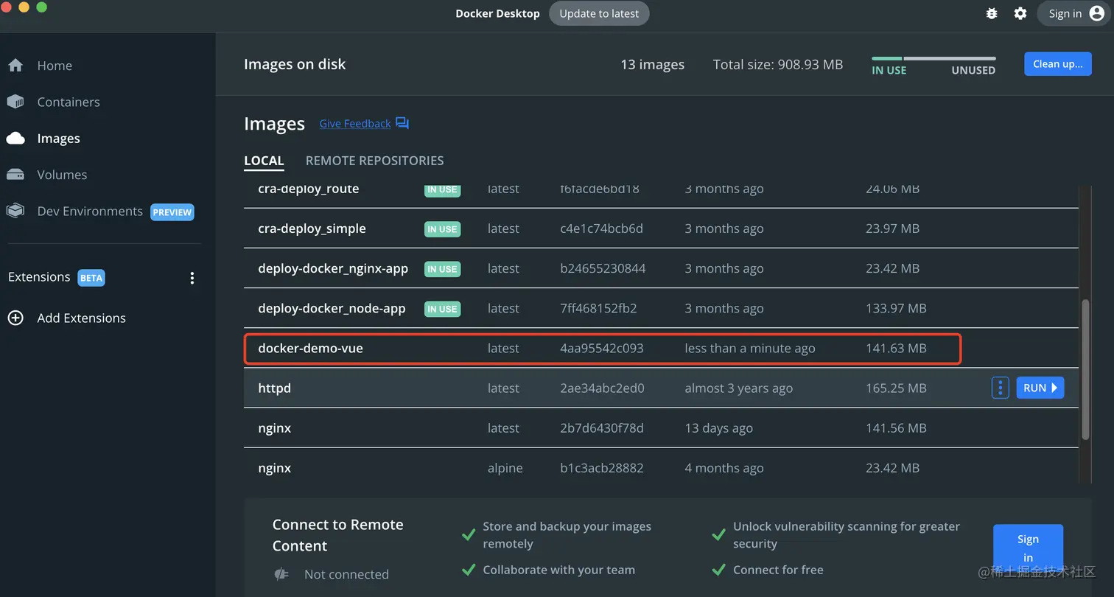Open the bug troubleshoot icon
Screen dimensions: 1114x597
[992, 13]
